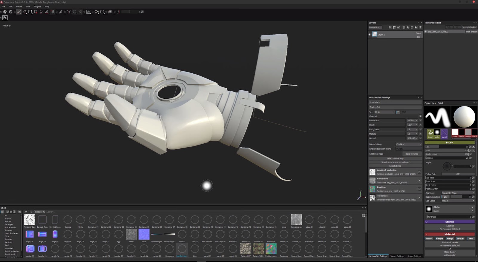Toggle zeg_arm_1002_shdSG texture set visibility
This screenshot has height=262, width=478.
[426, 32]
